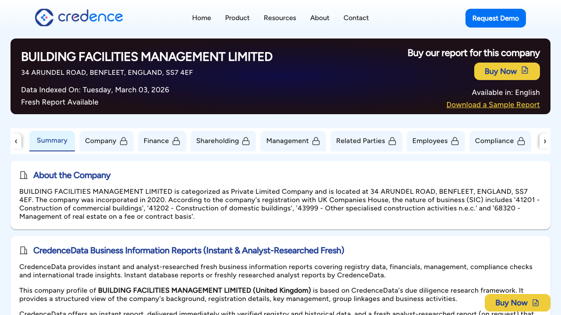Click the right chevron to reveal more tabs
Viewport: 561px width, 315px height.
pyautogui.click(x=545, y=141)
